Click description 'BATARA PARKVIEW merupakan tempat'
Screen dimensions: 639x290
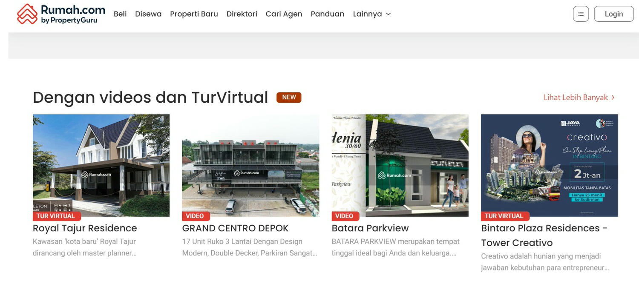click(396, 241)
